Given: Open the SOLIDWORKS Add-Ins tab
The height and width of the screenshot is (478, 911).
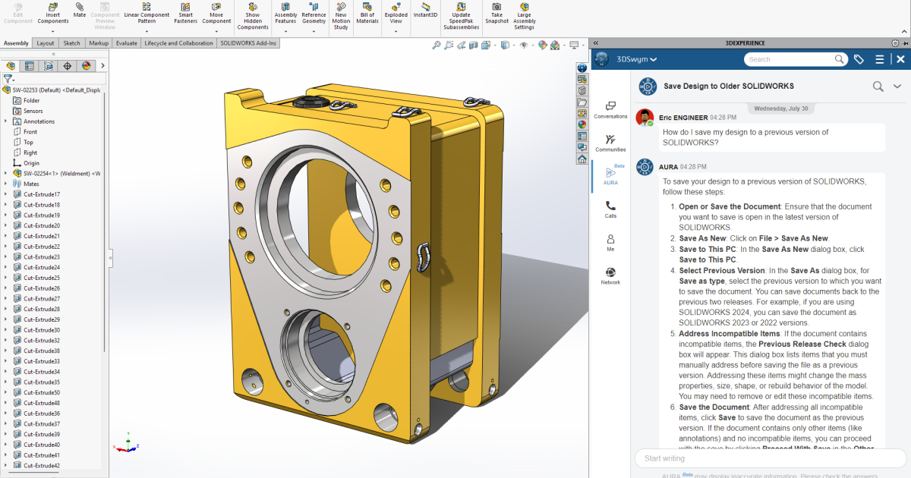Looking at the screenshot, I should pos(248,43).
